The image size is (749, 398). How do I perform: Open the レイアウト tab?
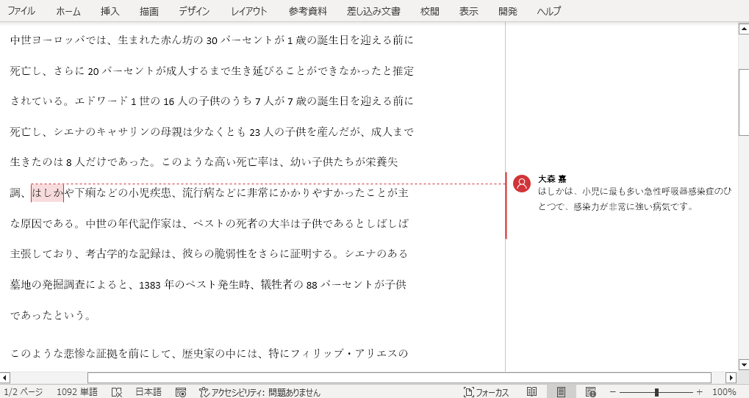click(249, 11)
